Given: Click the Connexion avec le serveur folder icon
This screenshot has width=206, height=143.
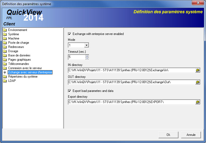Looking at the screenshot, I should [5, 68].
